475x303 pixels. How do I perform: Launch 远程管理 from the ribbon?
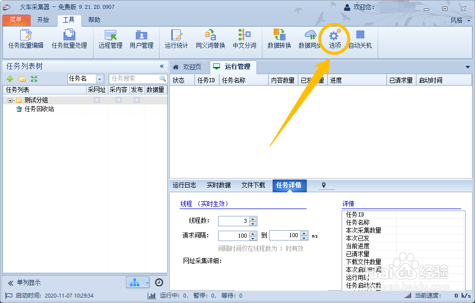111,39
